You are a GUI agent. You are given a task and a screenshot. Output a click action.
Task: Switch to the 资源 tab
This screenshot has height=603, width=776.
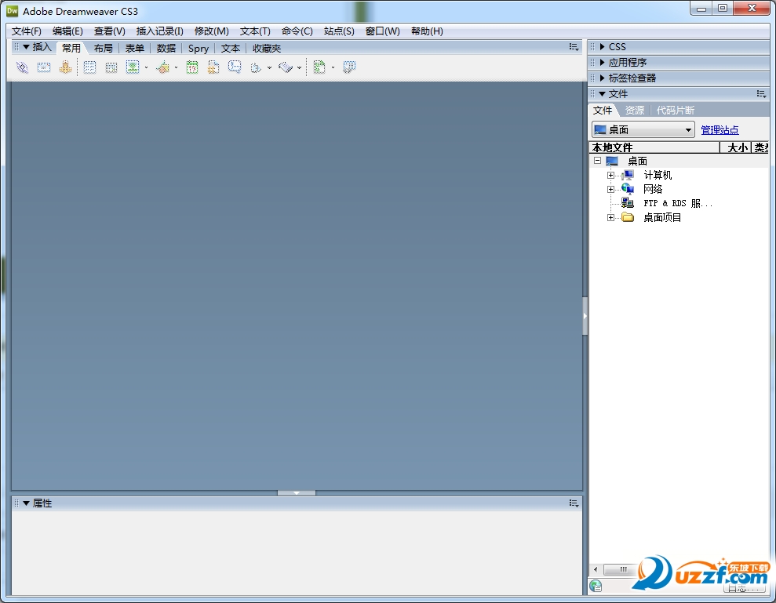pos(635,111)
